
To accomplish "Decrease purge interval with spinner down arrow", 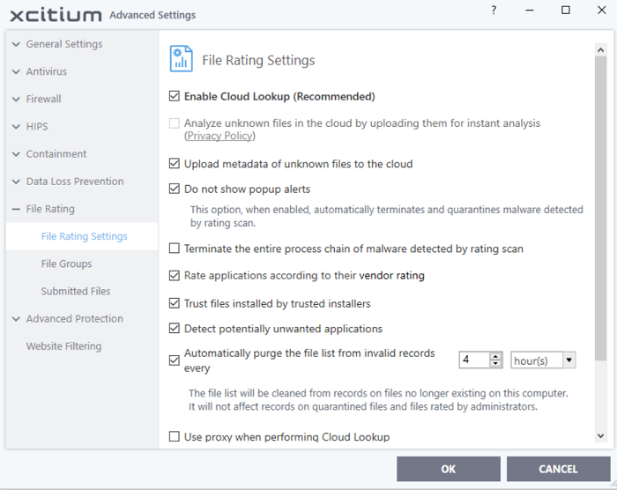I will [x=495, y=364].
